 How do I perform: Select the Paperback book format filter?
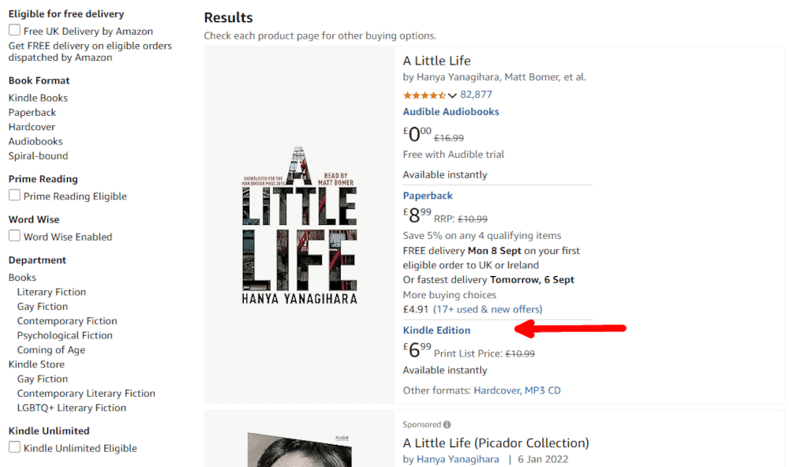coord(32,113)
